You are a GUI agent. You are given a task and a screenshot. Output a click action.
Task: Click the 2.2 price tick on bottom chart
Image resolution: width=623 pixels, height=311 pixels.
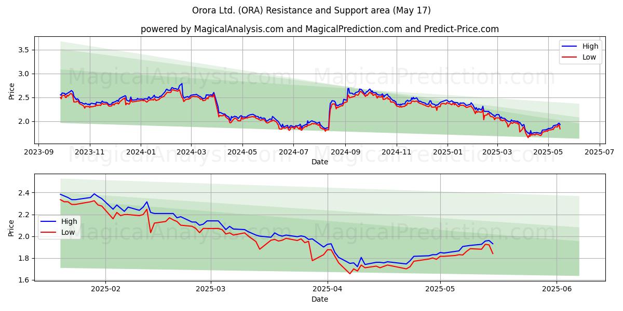click(x=24, y=215)
